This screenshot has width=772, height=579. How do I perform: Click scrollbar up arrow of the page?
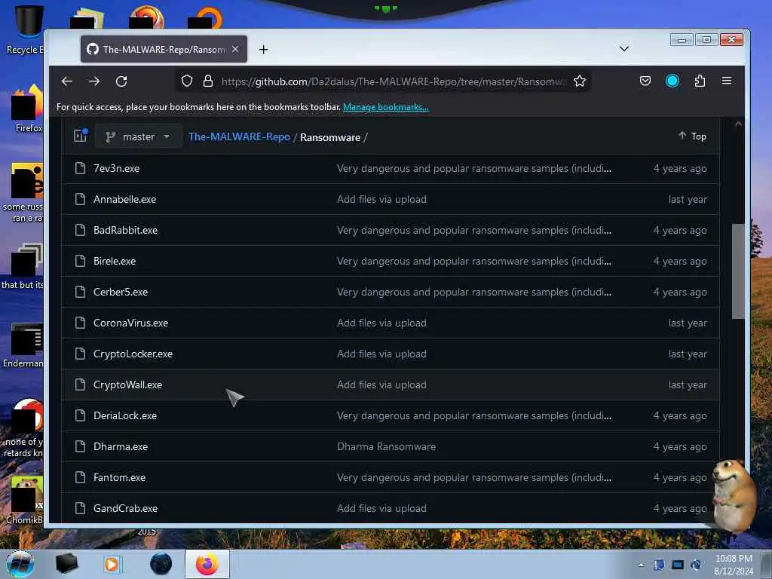[x=738, y=124]
